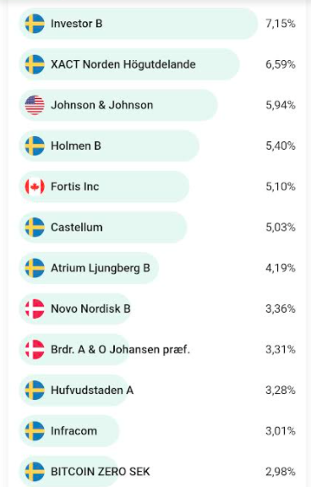
Task: Click the 2,98% value for BITCOIN ZERO SEK
Action: [x=281, y=472]
